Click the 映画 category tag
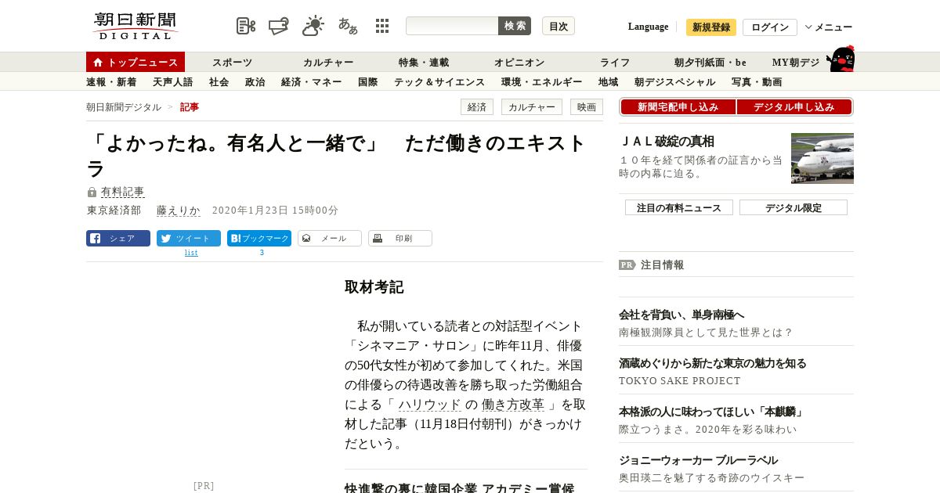940x493 pixels. pos(587,107)
